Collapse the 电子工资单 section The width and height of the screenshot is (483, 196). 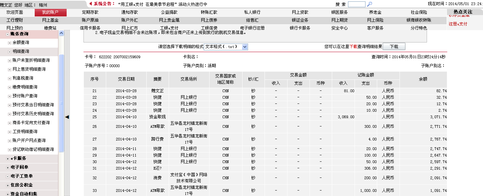tap(8, 176)
